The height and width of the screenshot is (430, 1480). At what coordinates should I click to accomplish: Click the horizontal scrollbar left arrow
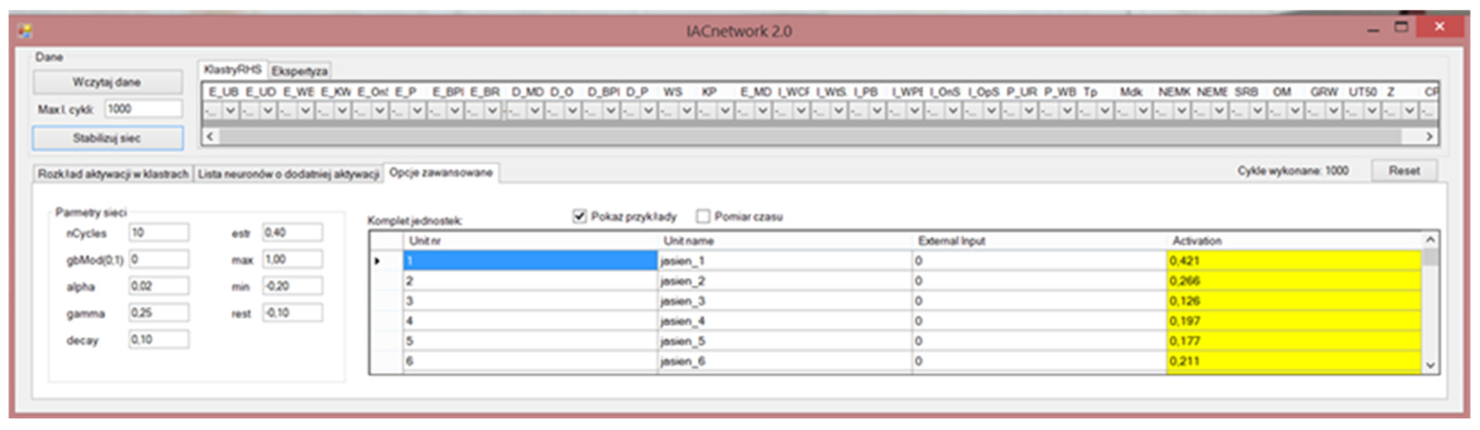pyautogui.click(x=210, y=136)
